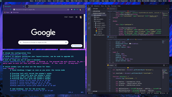Open the Terminal menu in VS Code
Image resolution: width=172 pixels, height=97 pixels.
pyautogui.click(x=114, y=6)
